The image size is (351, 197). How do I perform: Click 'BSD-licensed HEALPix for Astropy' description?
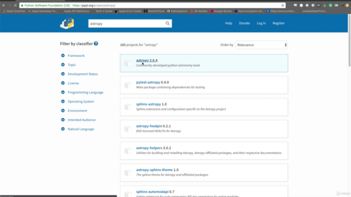pos(158,131)
